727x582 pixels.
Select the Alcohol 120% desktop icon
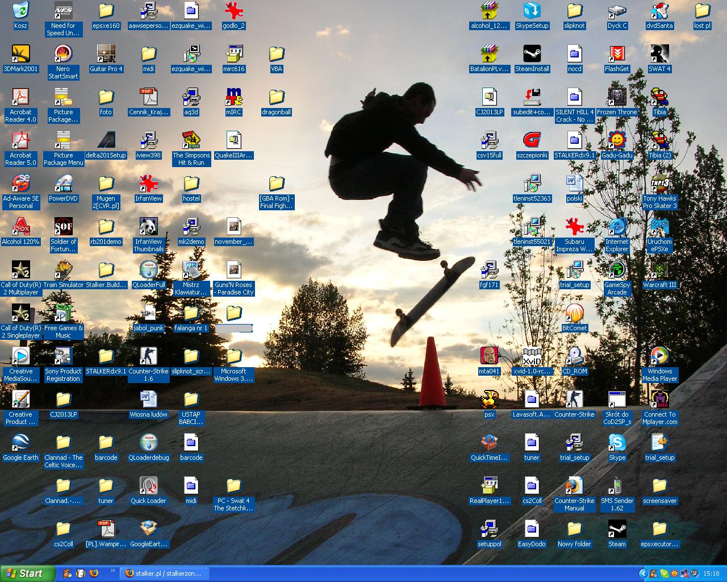point(20,227)
